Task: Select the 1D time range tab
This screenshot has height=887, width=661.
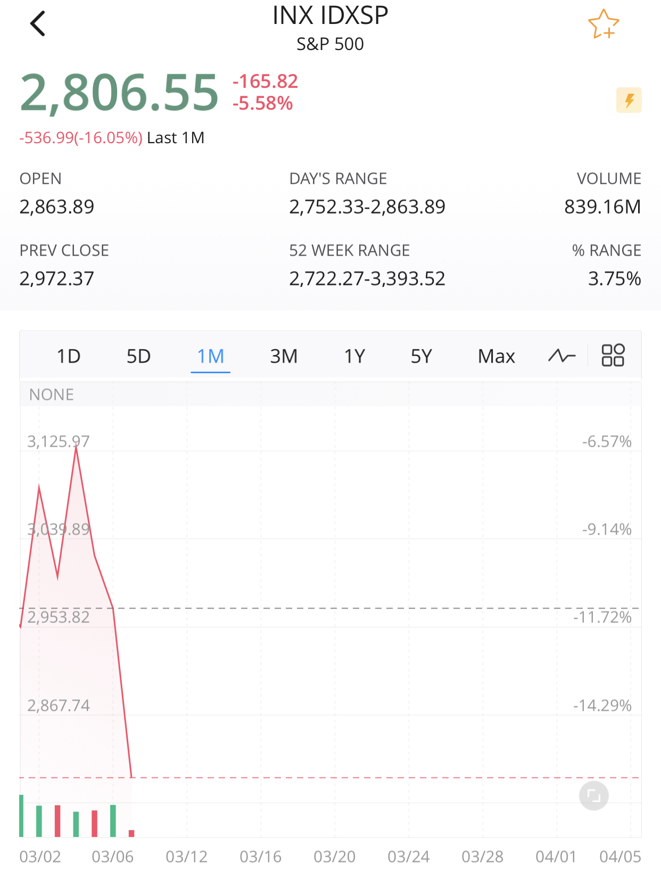Action: [69, 356]
